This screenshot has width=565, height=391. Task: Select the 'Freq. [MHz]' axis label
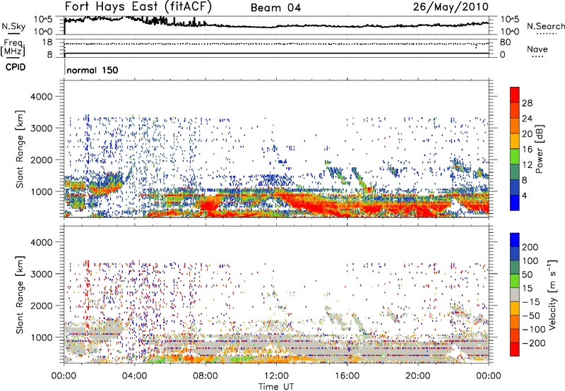click(x=13, y=48)
